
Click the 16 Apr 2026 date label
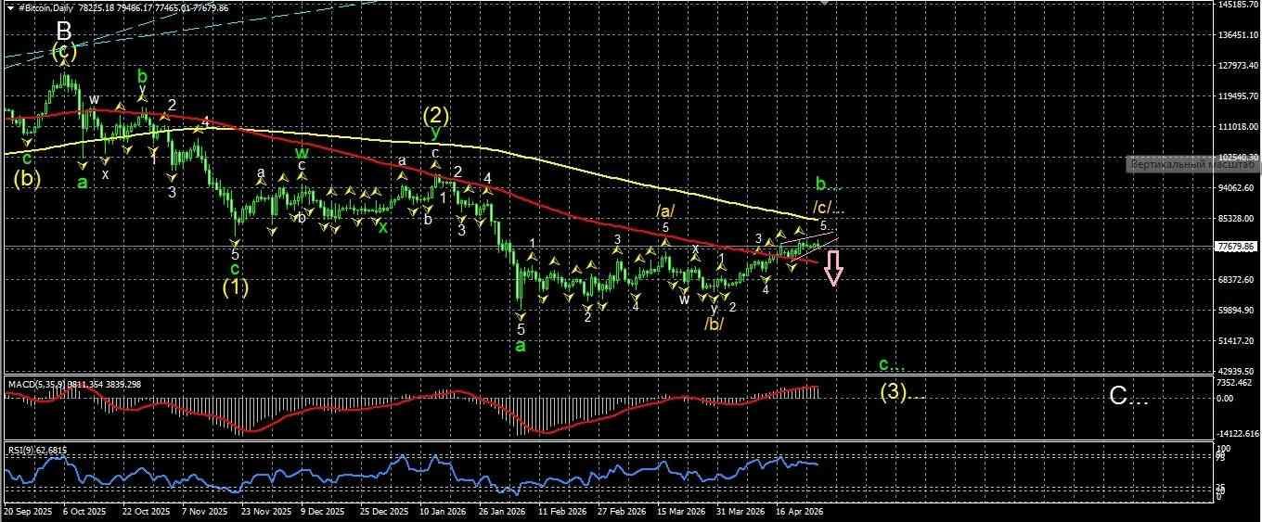click(801, 511)
